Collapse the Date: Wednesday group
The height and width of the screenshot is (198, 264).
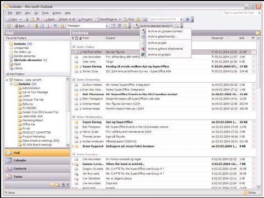coord(74,117)
